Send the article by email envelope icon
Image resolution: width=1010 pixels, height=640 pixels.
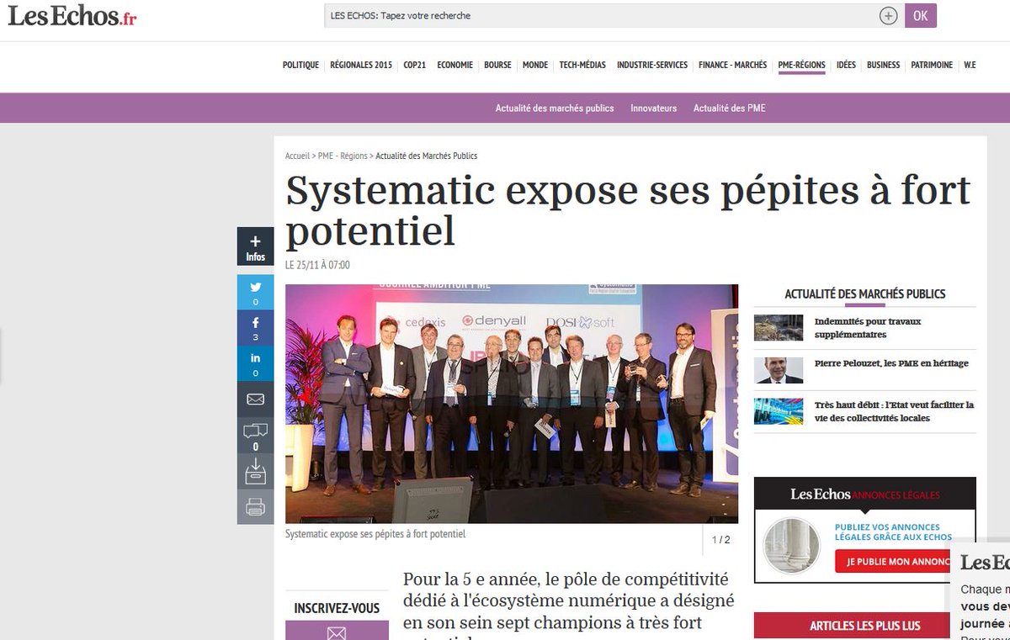click(x=255, y=399)
